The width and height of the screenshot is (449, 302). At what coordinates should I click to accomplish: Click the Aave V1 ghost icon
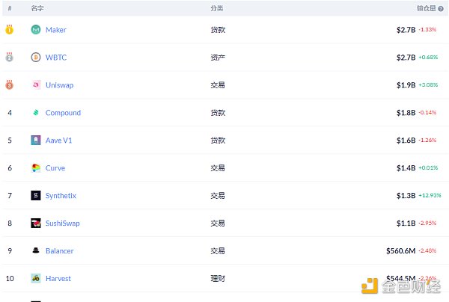tap(36, 141)
